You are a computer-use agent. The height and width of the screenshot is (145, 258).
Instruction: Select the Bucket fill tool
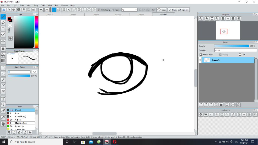(3, 55)
